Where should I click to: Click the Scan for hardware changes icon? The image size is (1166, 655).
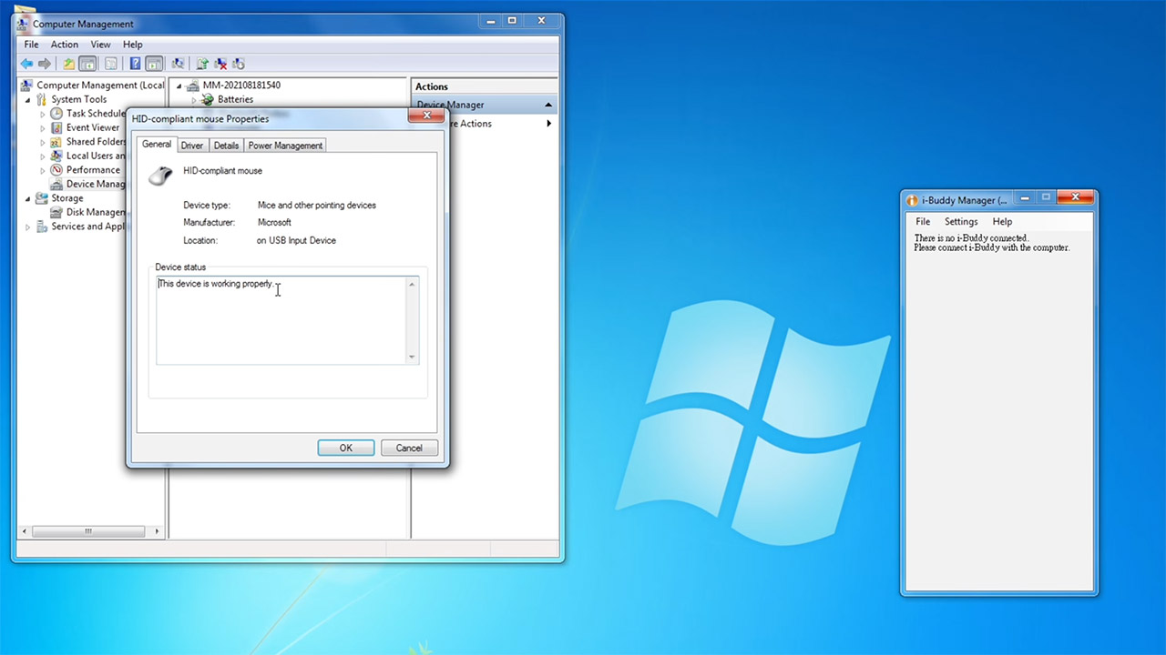(x=178, y=64)
